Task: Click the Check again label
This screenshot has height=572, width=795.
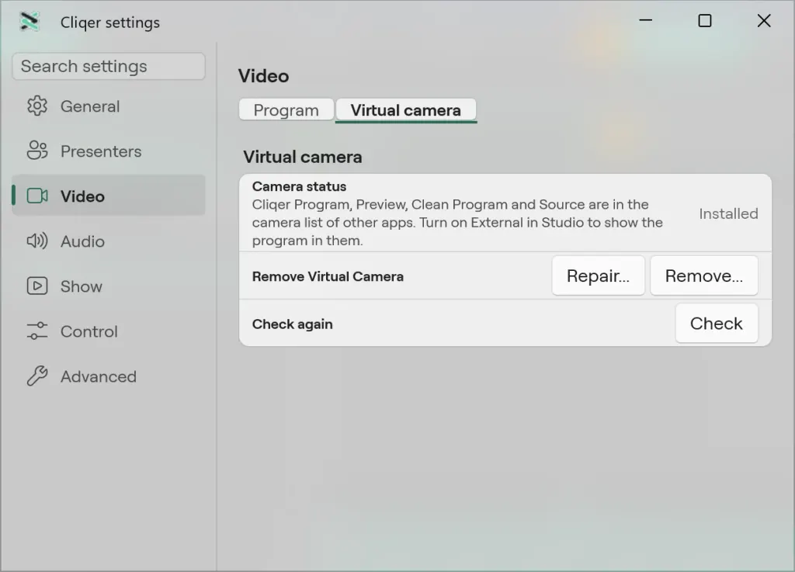Action: point(293,324)
